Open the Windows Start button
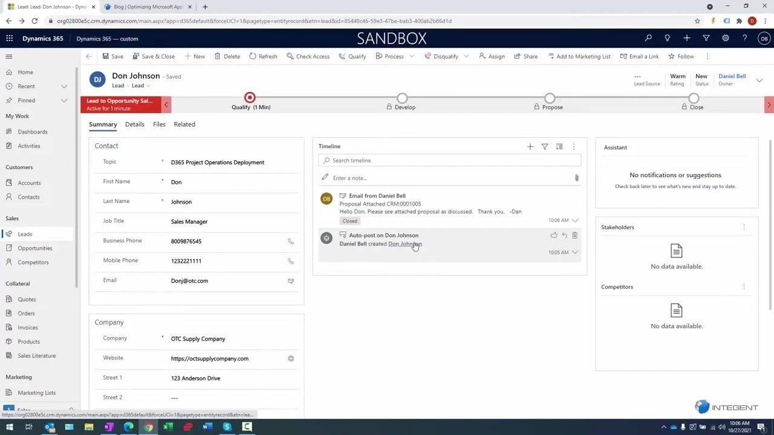The image size is (774, 435). [x=9, y=427]
